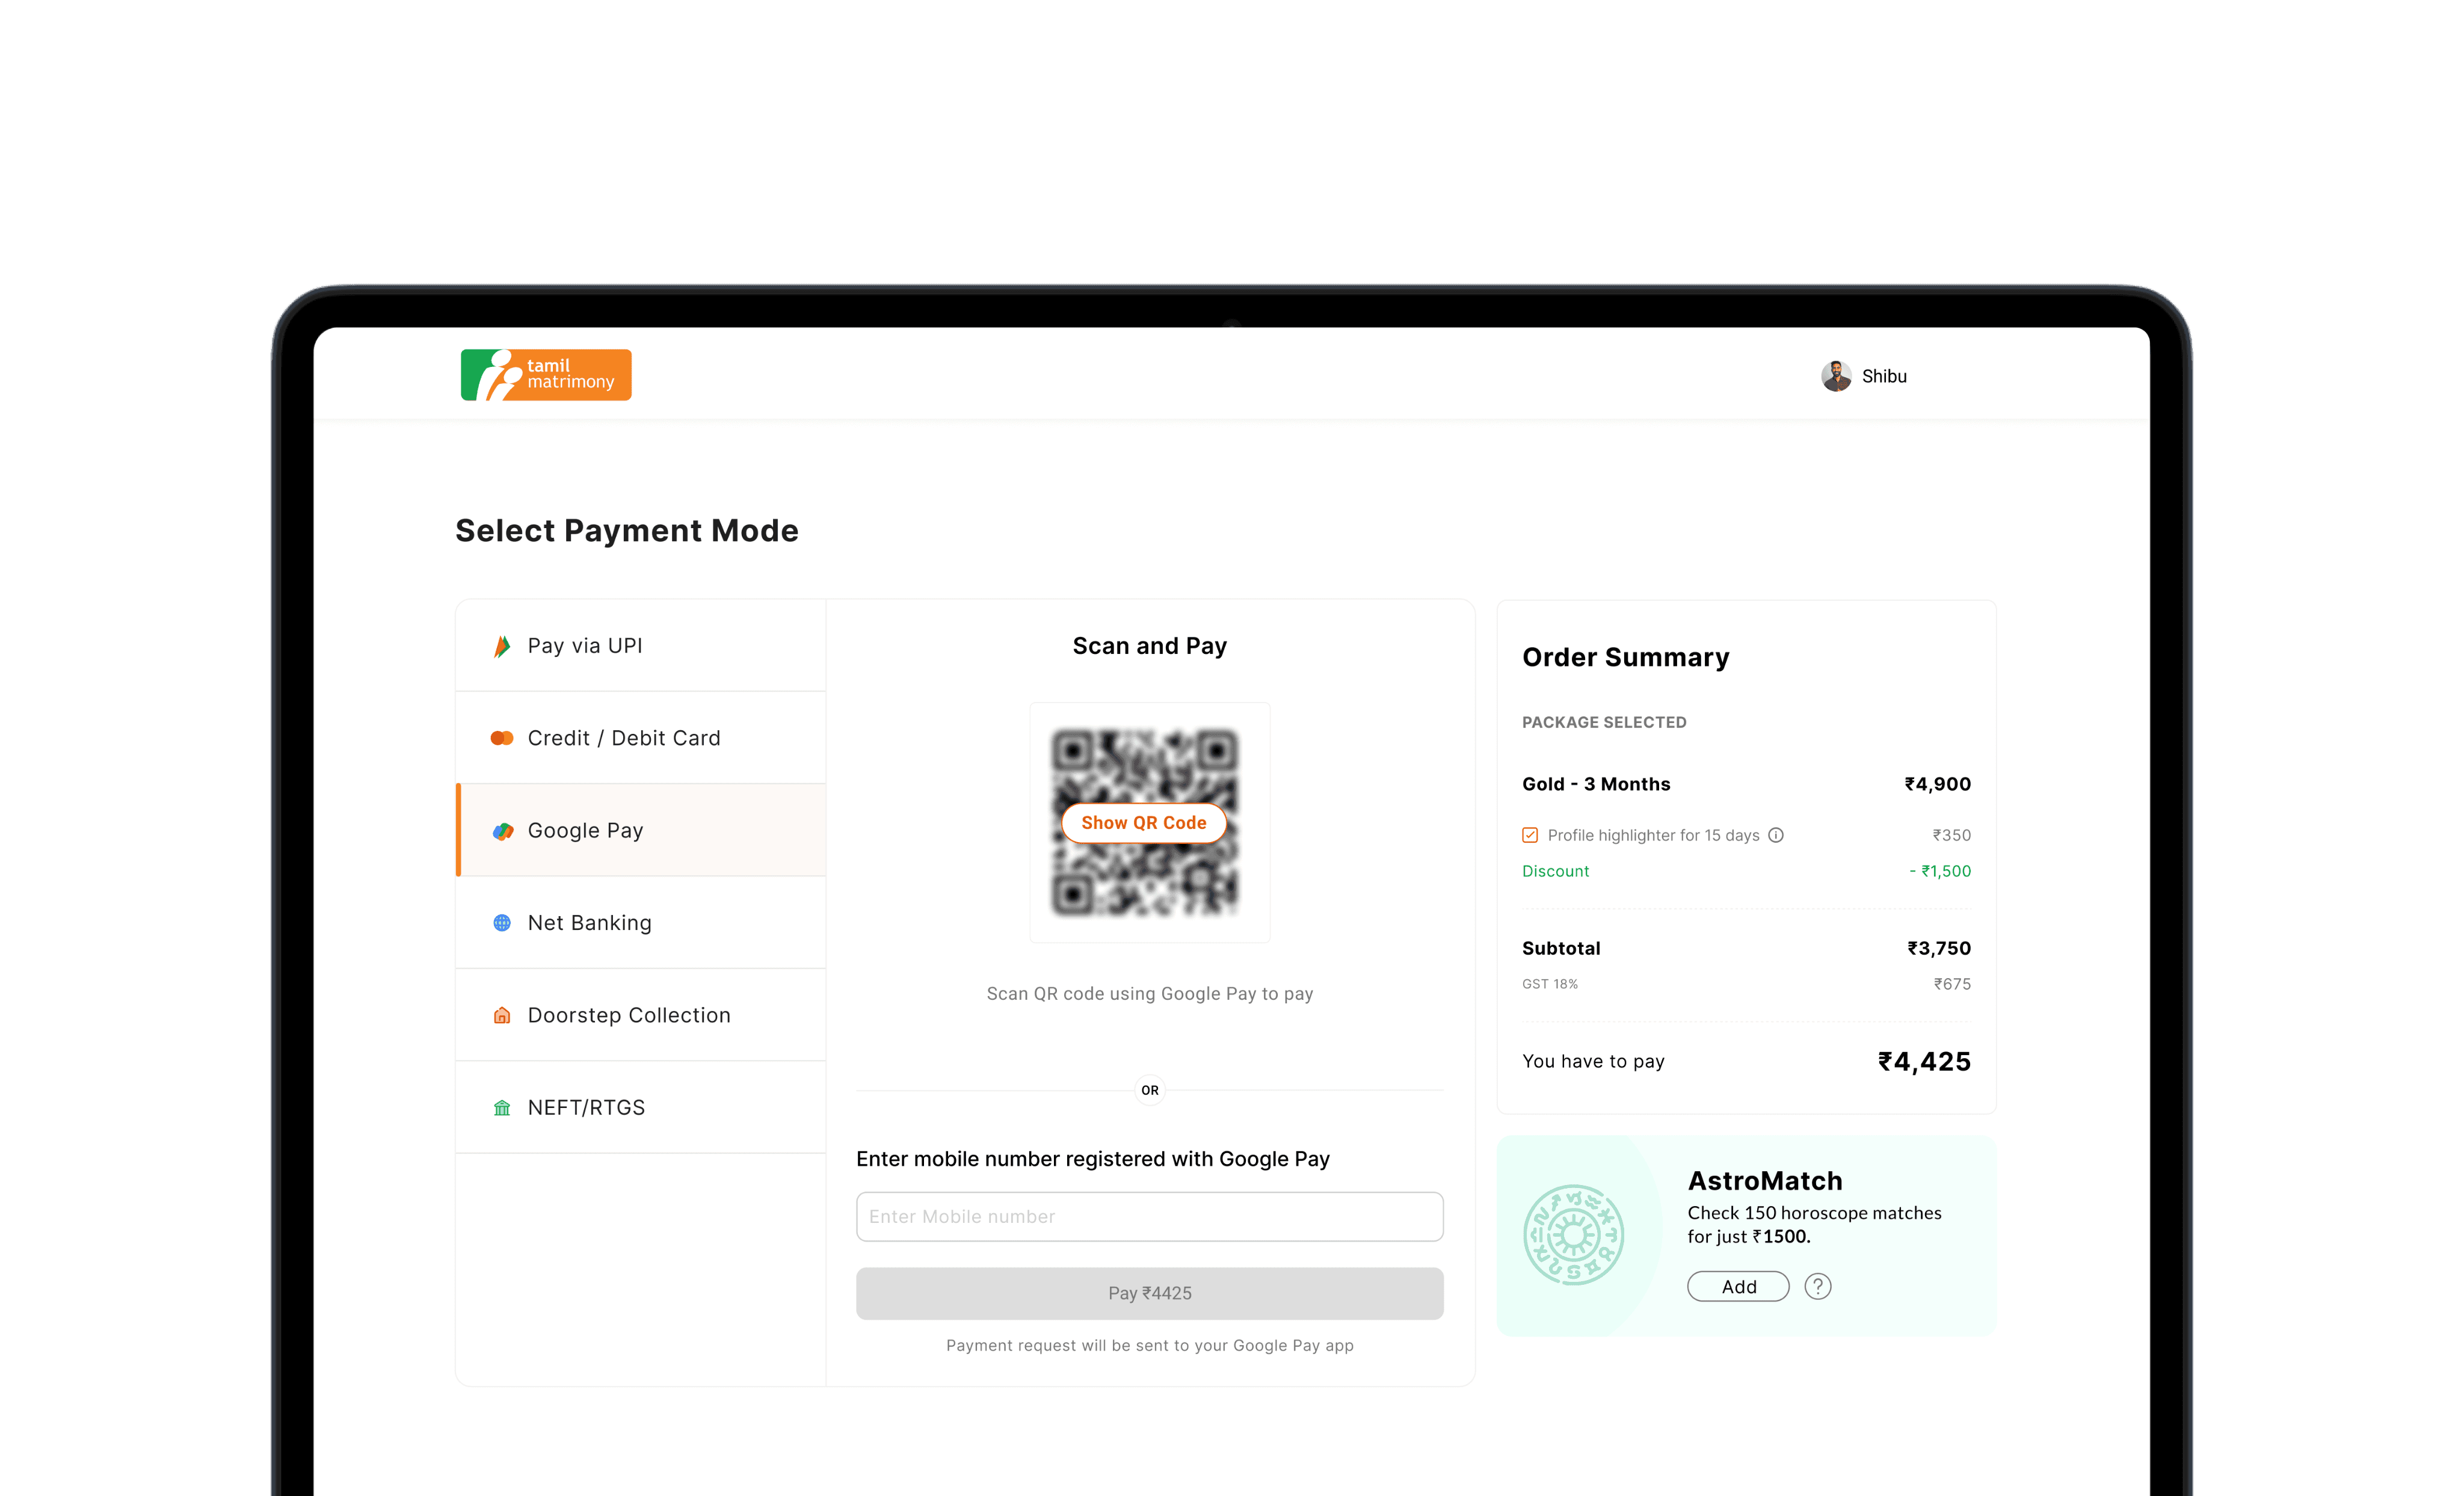Click the - ₹1,500 discount amount
Image resolution: width=2464 pixels, height=1496 pixels.
pos(1940,871)
